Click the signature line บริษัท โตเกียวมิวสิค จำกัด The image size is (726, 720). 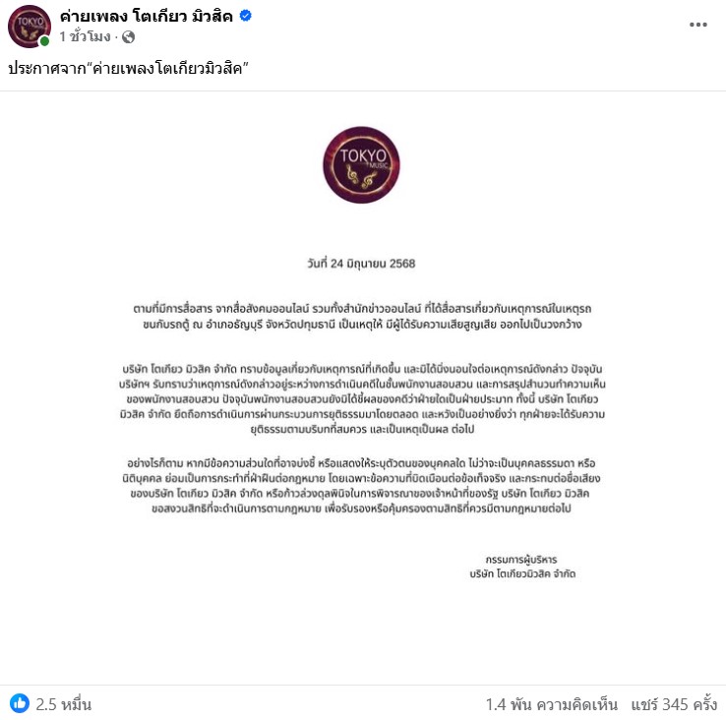tap(522, 573)
